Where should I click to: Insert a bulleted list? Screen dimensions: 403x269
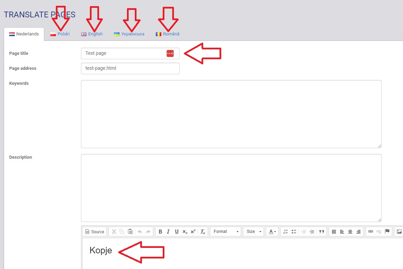[x=294, y=232]
